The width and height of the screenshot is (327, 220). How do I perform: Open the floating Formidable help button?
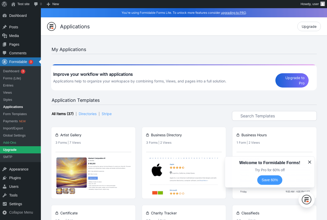click(x=307, y=200)
